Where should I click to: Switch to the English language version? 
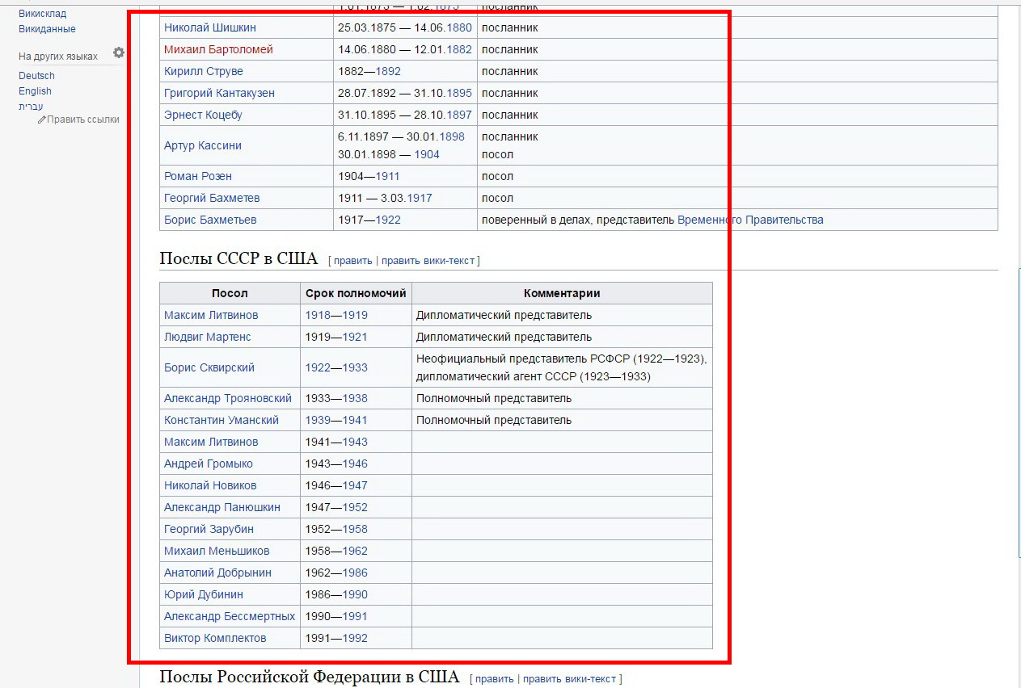[x=35, y=91]
